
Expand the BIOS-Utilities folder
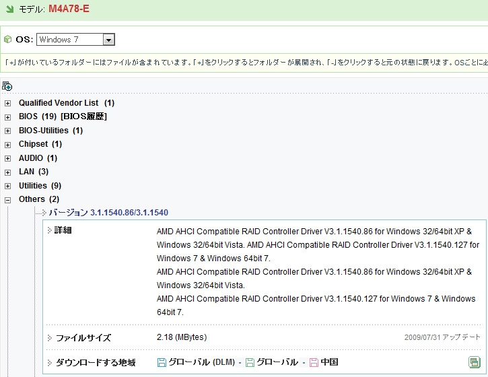pyautogui.click(x=8, y=131)
